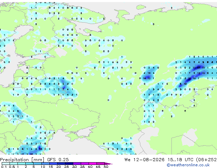217x168 pixels.
Task: Click the legend label "35"
Action: [x=82, y=167]
